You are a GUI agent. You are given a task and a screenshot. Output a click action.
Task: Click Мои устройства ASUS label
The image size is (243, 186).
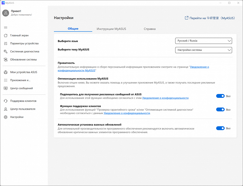coord(24,72)
